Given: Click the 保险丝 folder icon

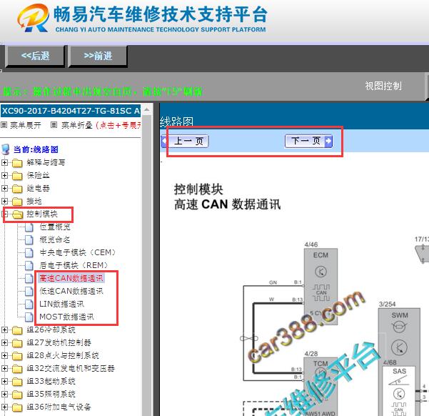Looking at the screenshot, I should [17, 176].
